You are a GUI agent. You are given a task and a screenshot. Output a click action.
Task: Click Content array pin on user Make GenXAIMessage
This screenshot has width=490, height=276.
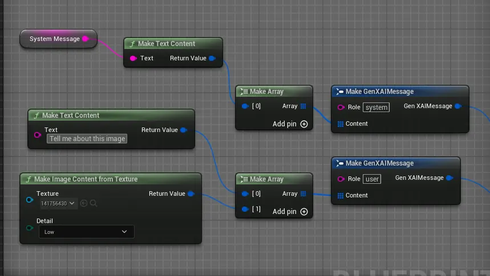(x=341, y=196)
